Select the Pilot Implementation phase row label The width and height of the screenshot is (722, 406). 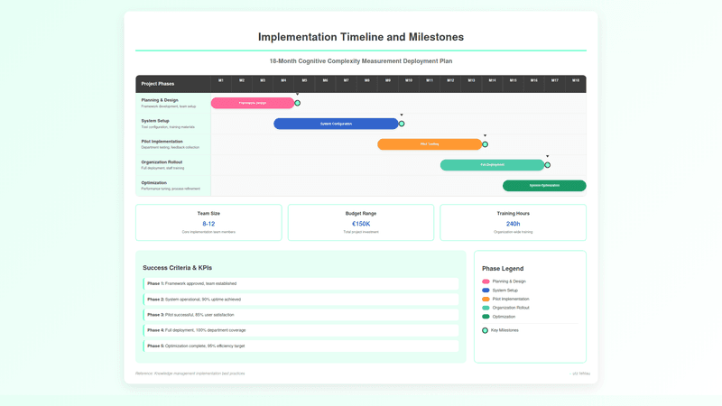pos(173,144)
